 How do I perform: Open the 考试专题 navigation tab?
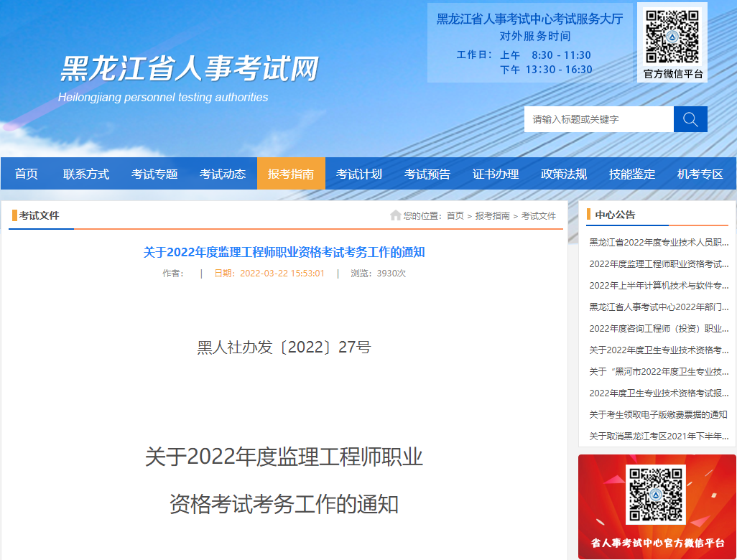[154, 174]
